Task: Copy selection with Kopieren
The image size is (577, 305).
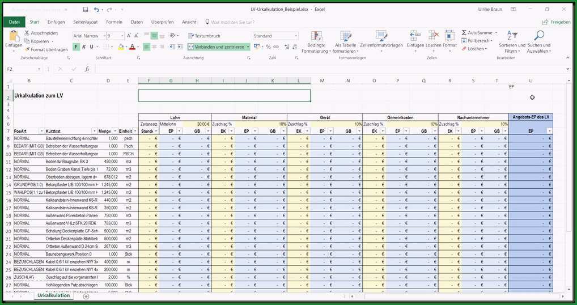Action: tap(37, 41)
